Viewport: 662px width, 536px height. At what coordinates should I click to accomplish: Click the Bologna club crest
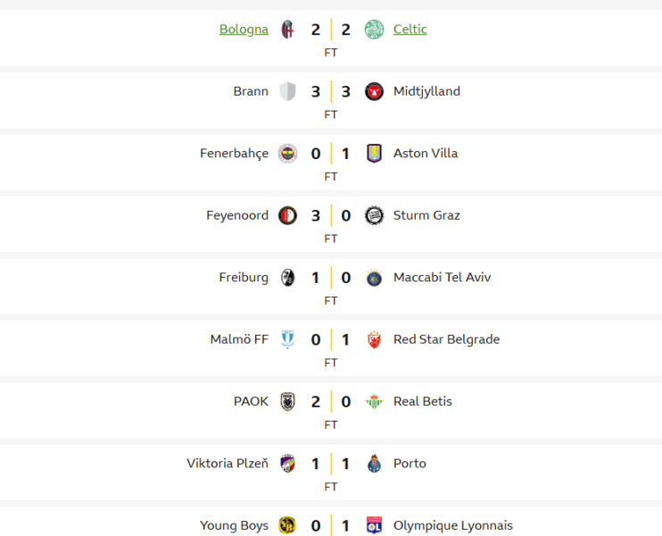click(287, 29)
